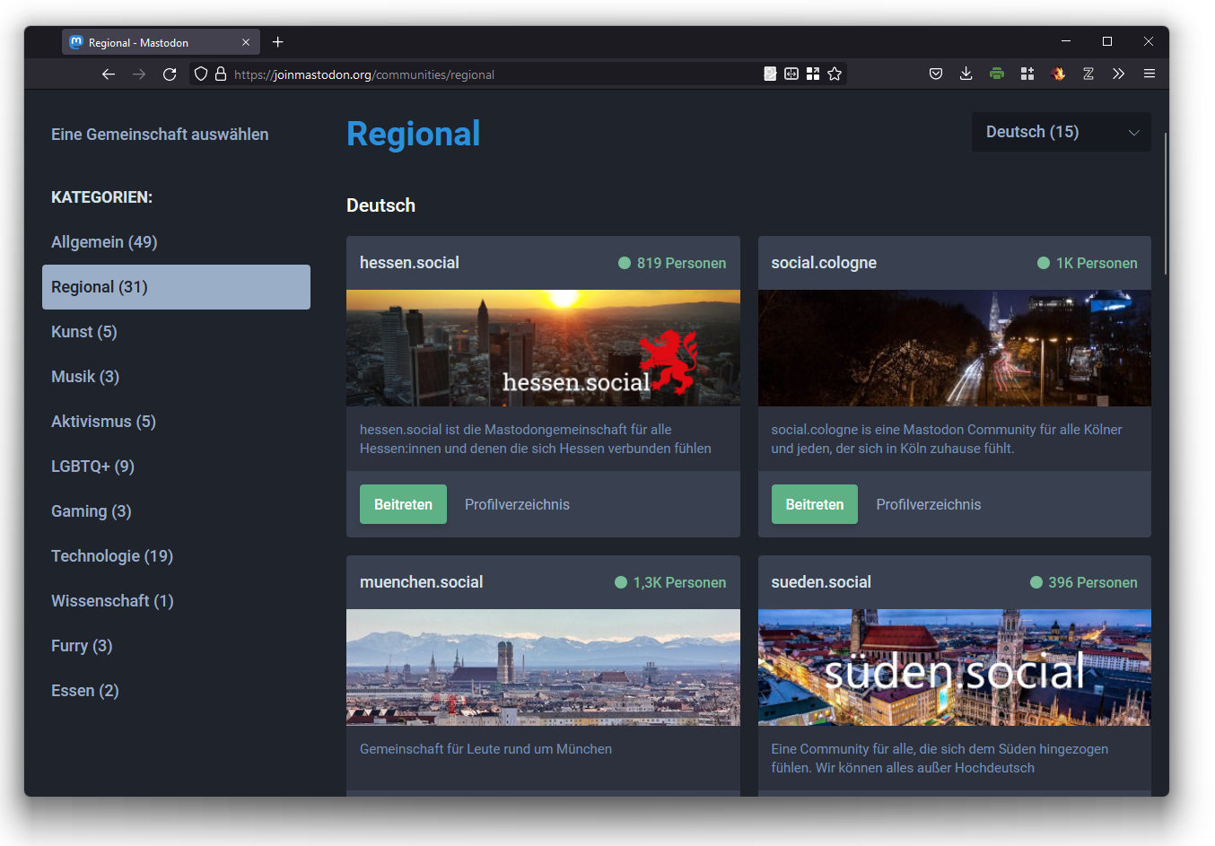The width and height of the screenshot is (1215, 846).
Task: Click the süden.social banner image
Action: pyautogui.click(x=955, y=667)
